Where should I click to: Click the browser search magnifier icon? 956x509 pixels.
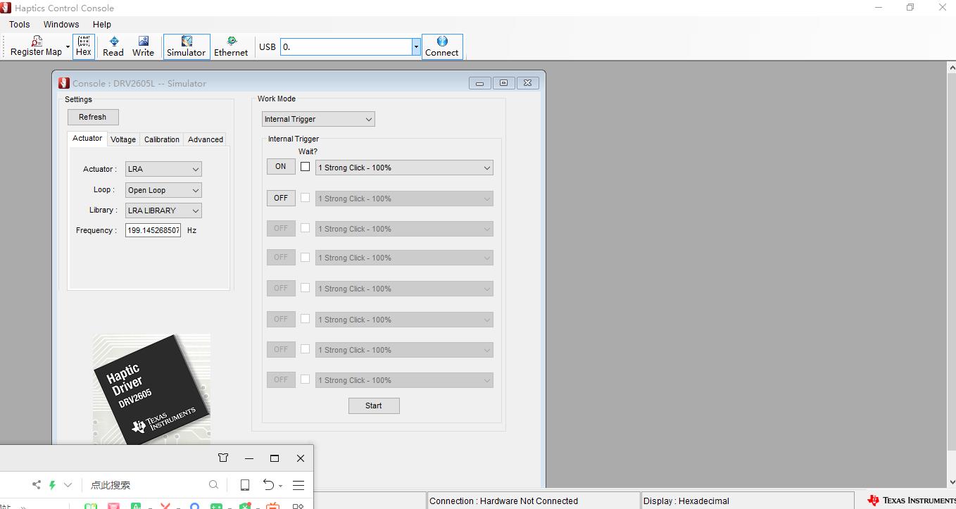click(213, 484)
